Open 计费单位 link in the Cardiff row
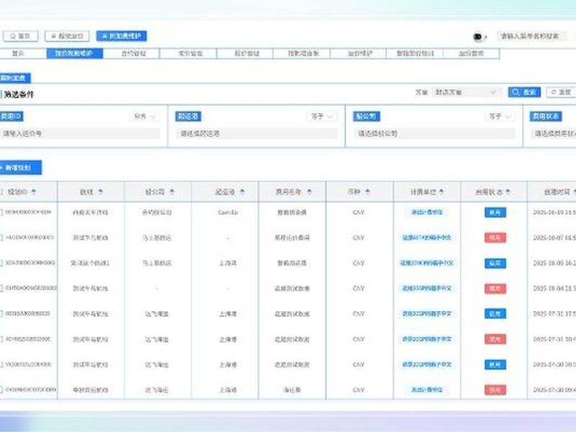 click(426, 212)
